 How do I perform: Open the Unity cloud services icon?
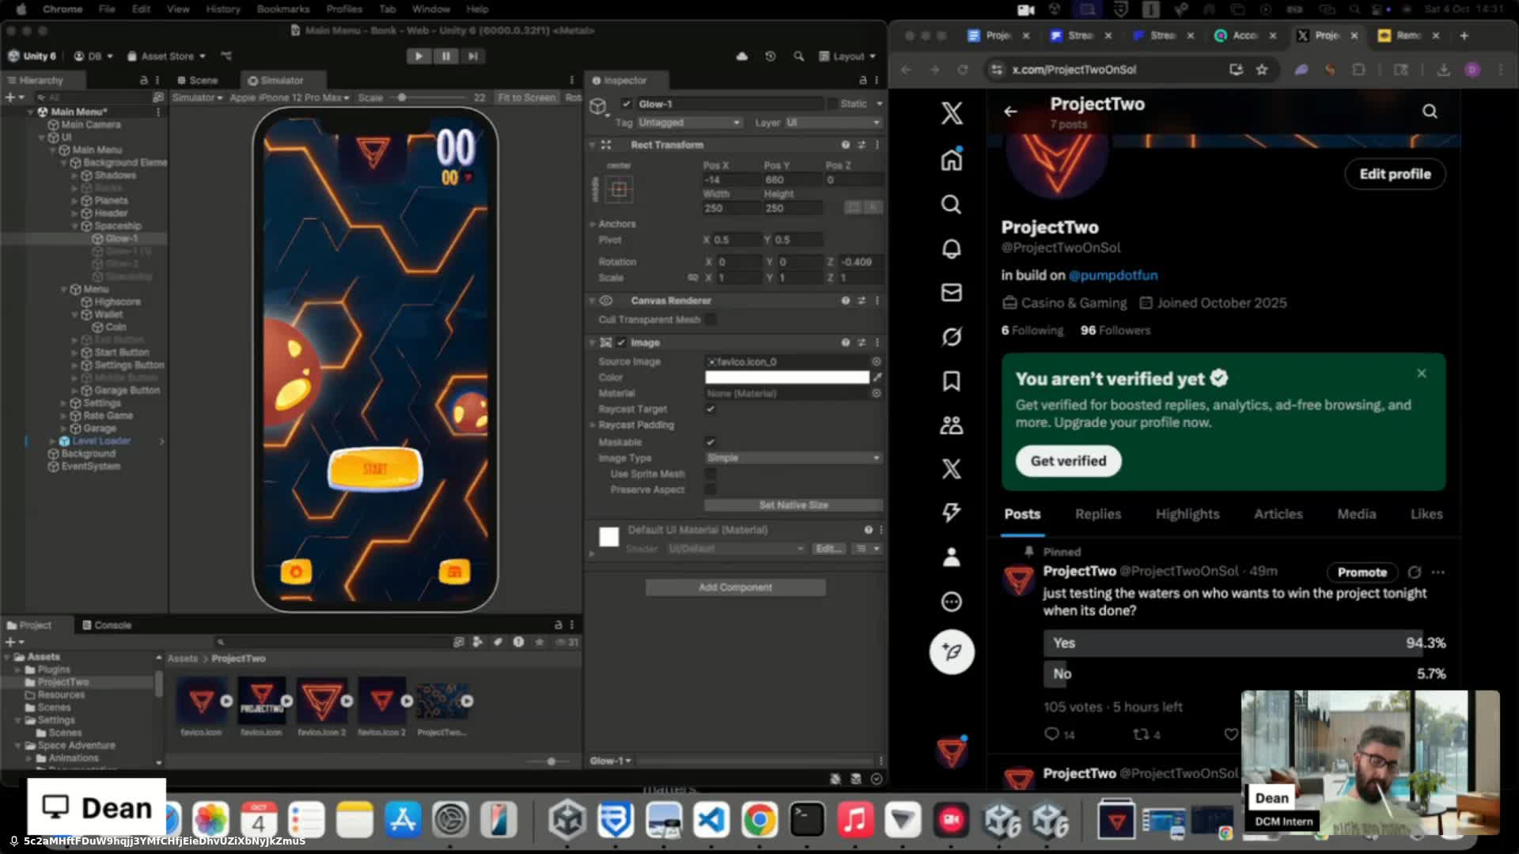(x=741, y=56)
